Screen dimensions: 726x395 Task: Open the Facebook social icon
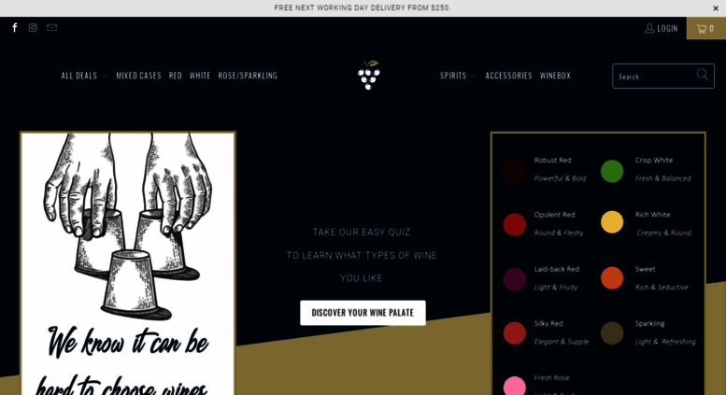(x=15, y=28)
